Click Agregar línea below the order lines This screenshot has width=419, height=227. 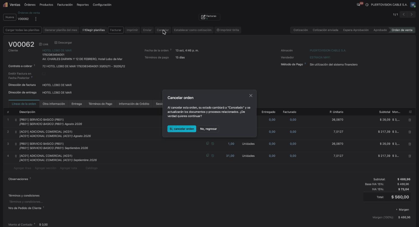pos(22,168)
